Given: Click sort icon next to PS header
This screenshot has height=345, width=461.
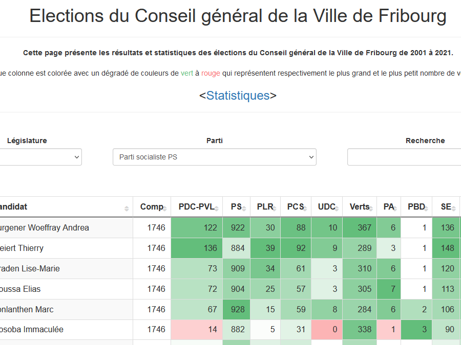Looking at the screenshot, I should pos(244,208).
